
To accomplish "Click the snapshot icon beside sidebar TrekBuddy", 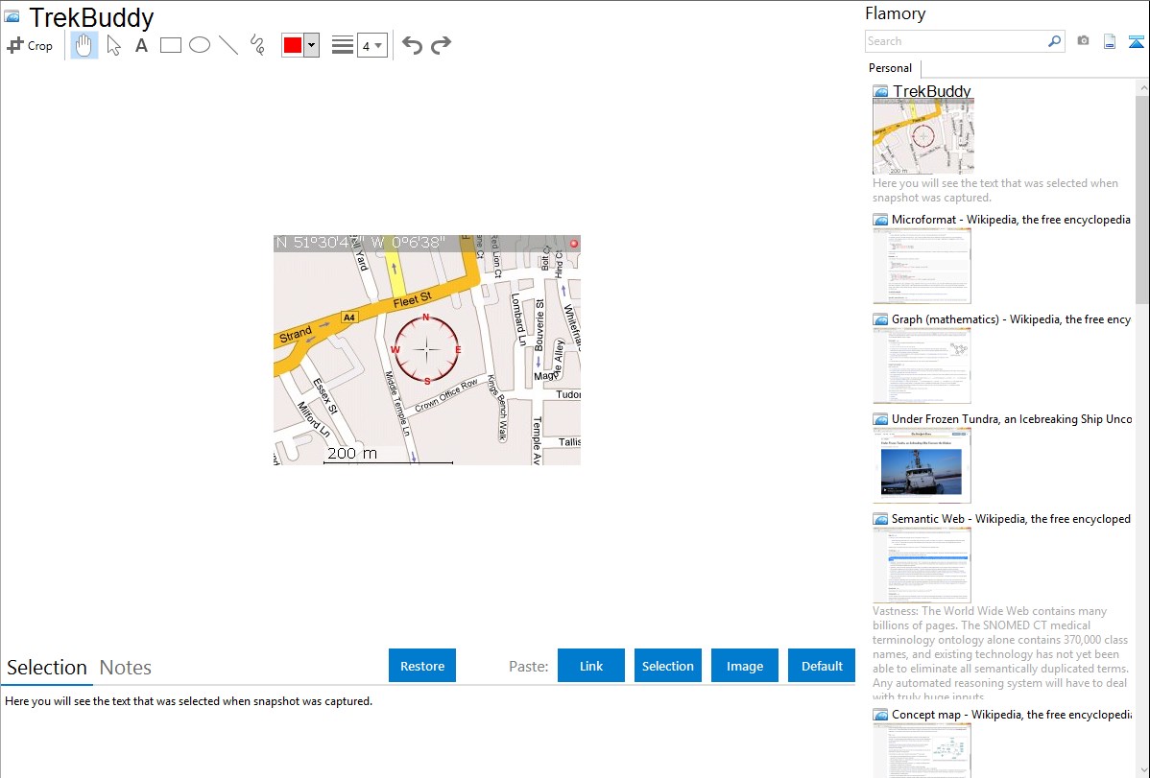I will pos(881,92).
